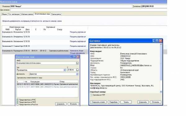Click the empty 'Примечание' field
Image resolution: width=186 pixels, height=116 pixels.
[x=88, y=10]
